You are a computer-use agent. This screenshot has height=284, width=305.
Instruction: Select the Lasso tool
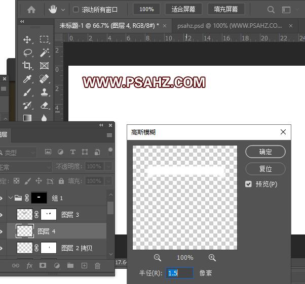click(x=28, y=53)
